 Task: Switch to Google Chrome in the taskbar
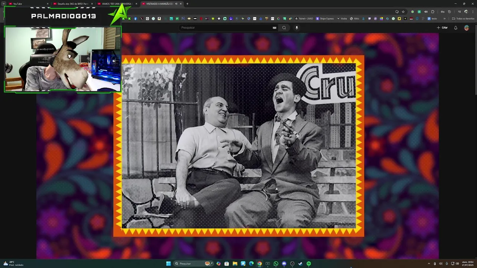(259, 264)
